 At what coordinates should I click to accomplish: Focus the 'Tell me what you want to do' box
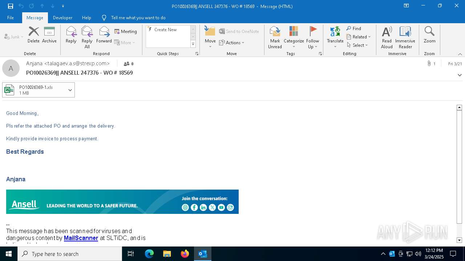point(138,17)
